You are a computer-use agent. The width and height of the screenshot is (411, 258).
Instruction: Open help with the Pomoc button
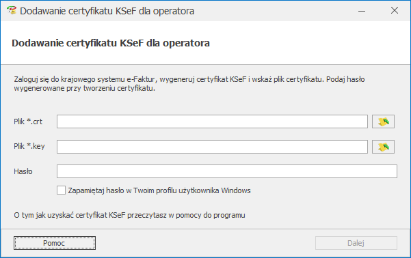coord(55,243)
